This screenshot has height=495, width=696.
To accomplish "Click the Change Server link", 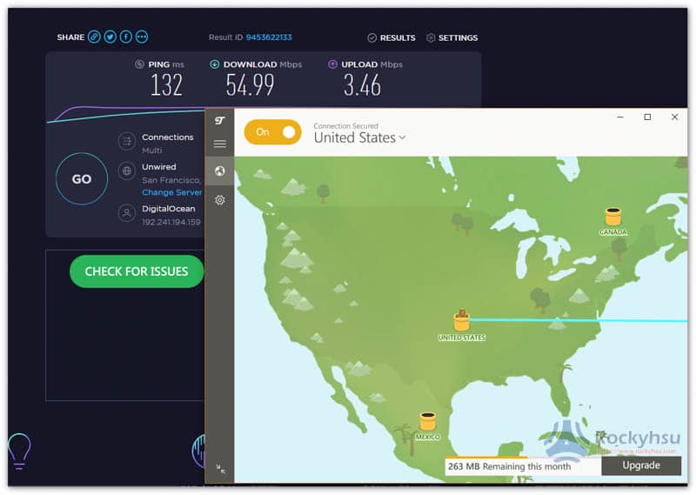I will (x=171, y=192).
